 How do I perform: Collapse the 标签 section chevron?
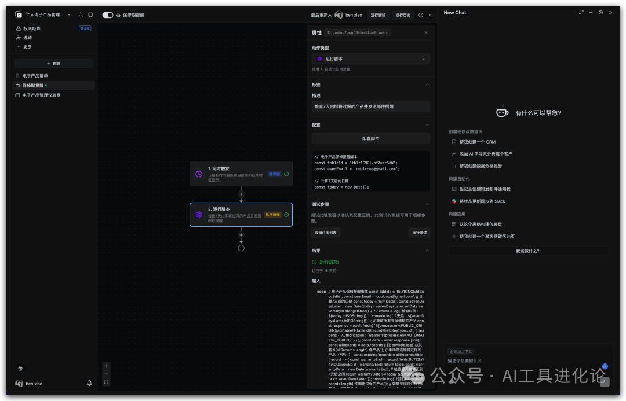tap(427, 84)
